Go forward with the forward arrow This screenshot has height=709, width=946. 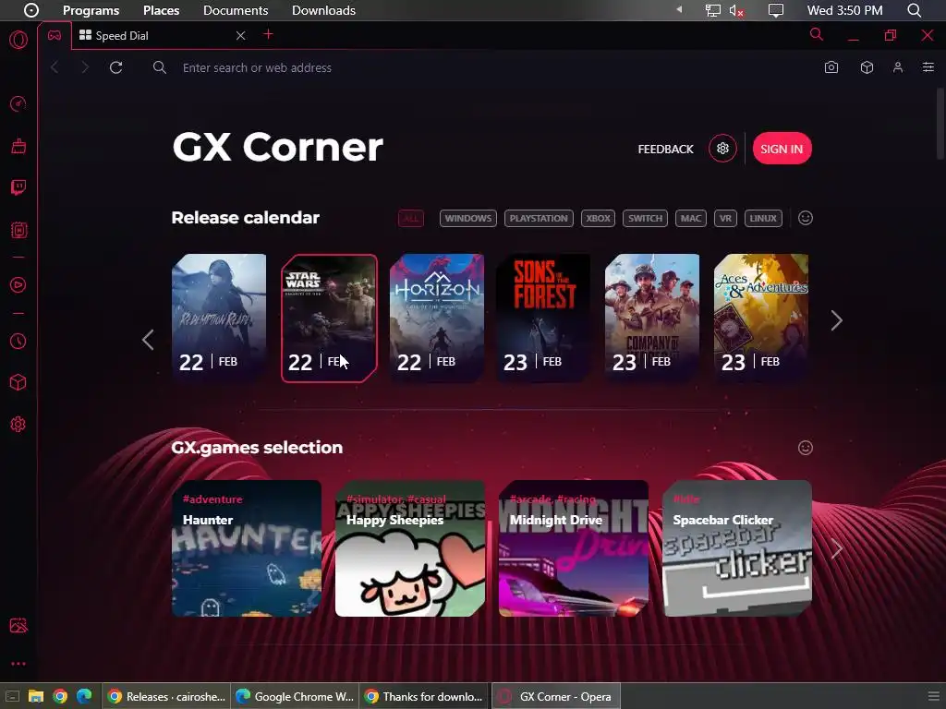[85, 67]
